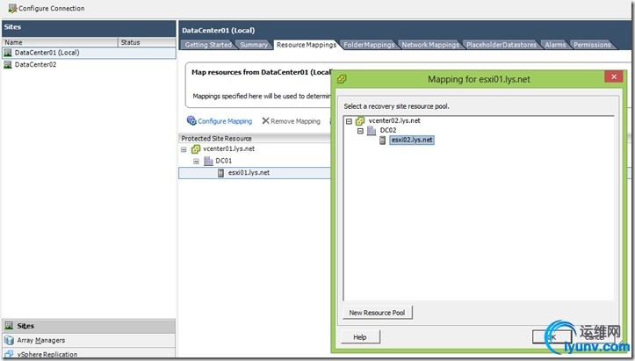The height and width of the screenshot is (361, 635).
Task: Open vSphere Replication navigation label
Action: [x=47, y=355]
